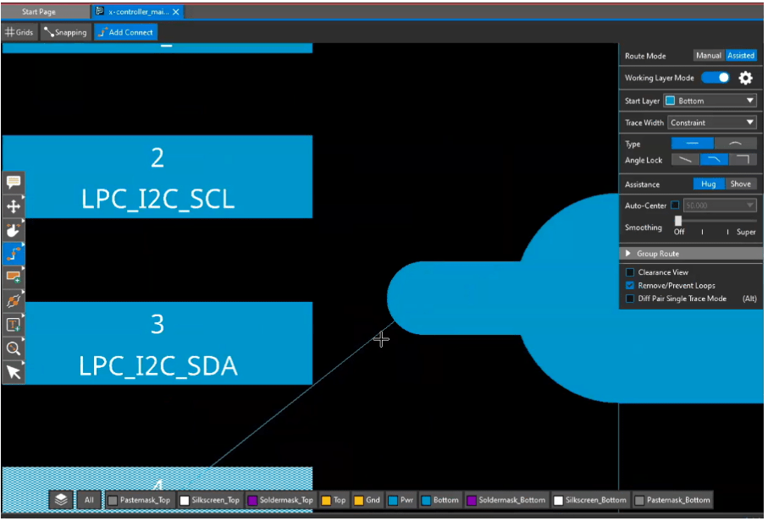
Task: Click the Smoothing slider handle
Action: [x=678, y=221]
